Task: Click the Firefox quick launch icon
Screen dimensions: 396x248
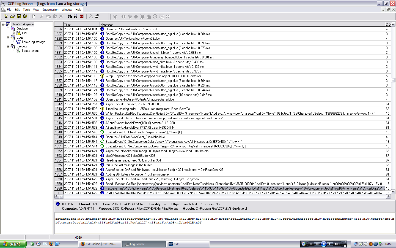Action: (51, 244)
